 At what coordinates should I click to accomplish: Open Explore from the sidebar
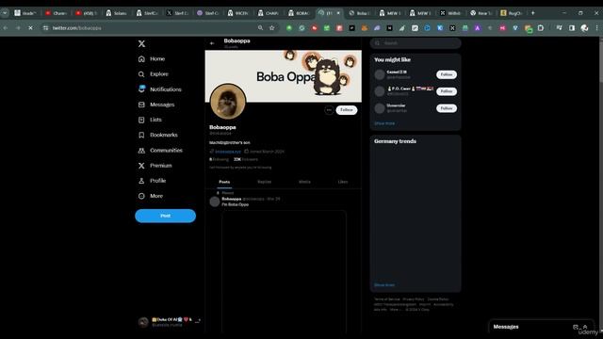tap(153, 73)
